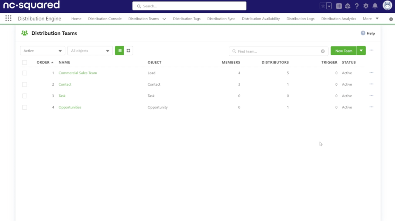The image size is (395, 221).
Task: Clear the Find team search field
Action: pyautogui.click(x=323, y=51)
